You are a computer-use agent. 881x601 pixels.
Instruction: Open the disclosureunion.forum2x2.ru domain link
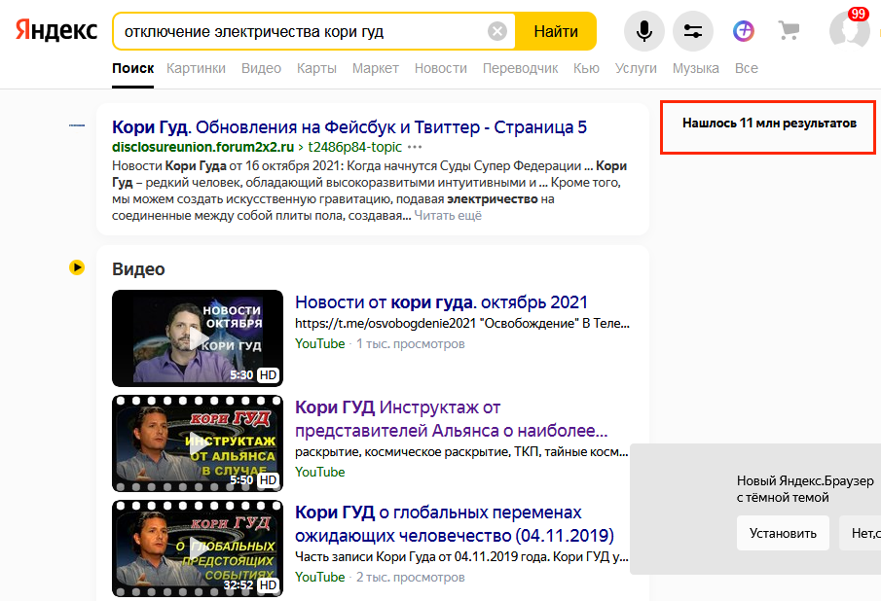(x=202, y=147)
